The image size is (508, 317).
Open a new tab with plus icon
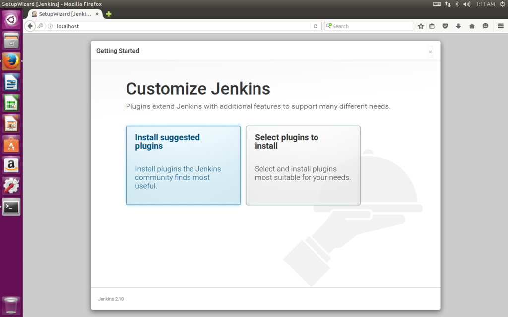[x=109, y=14]
